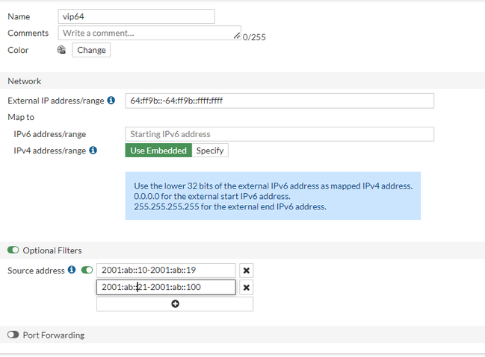
Task: Edit the External IP address/range field
Action: pos(279,101)
